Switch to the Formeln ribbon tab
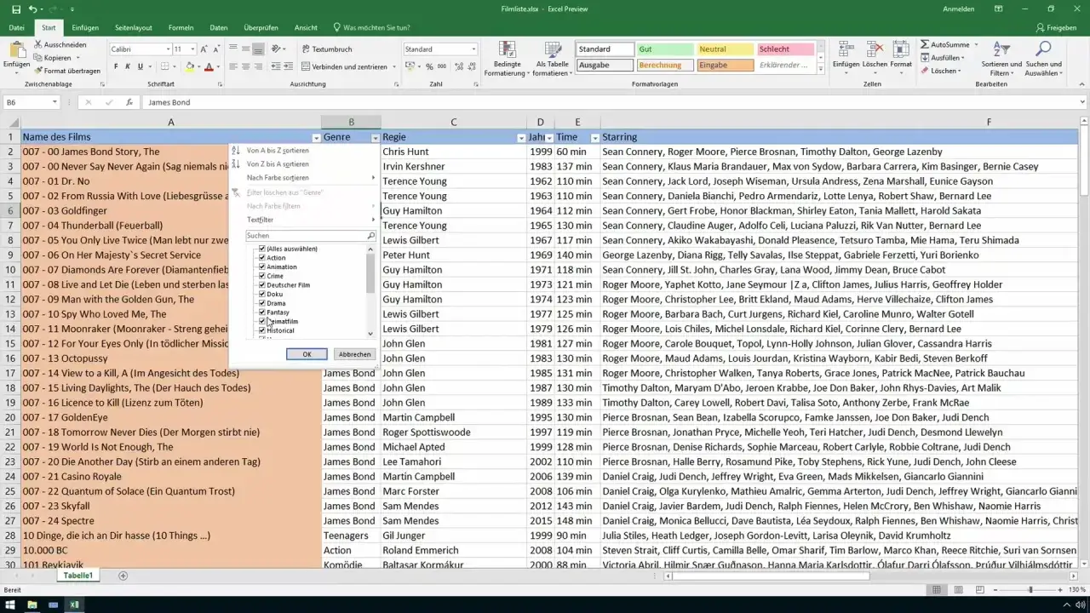The height and width of the screenshot is (613, 1090). point(181,28)
